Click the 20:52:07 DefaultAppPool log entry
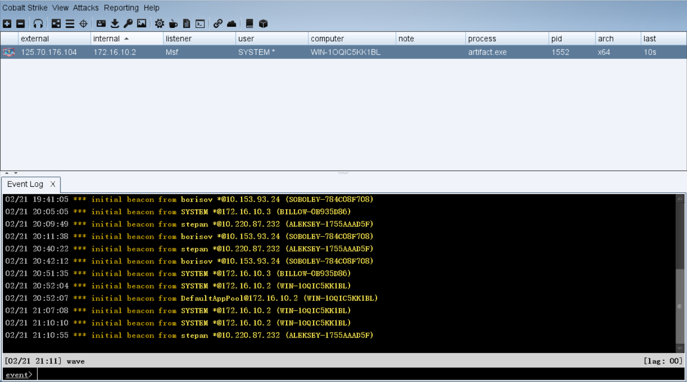Image resolution: width=687 pixels, height=382 pixels. 191,298
